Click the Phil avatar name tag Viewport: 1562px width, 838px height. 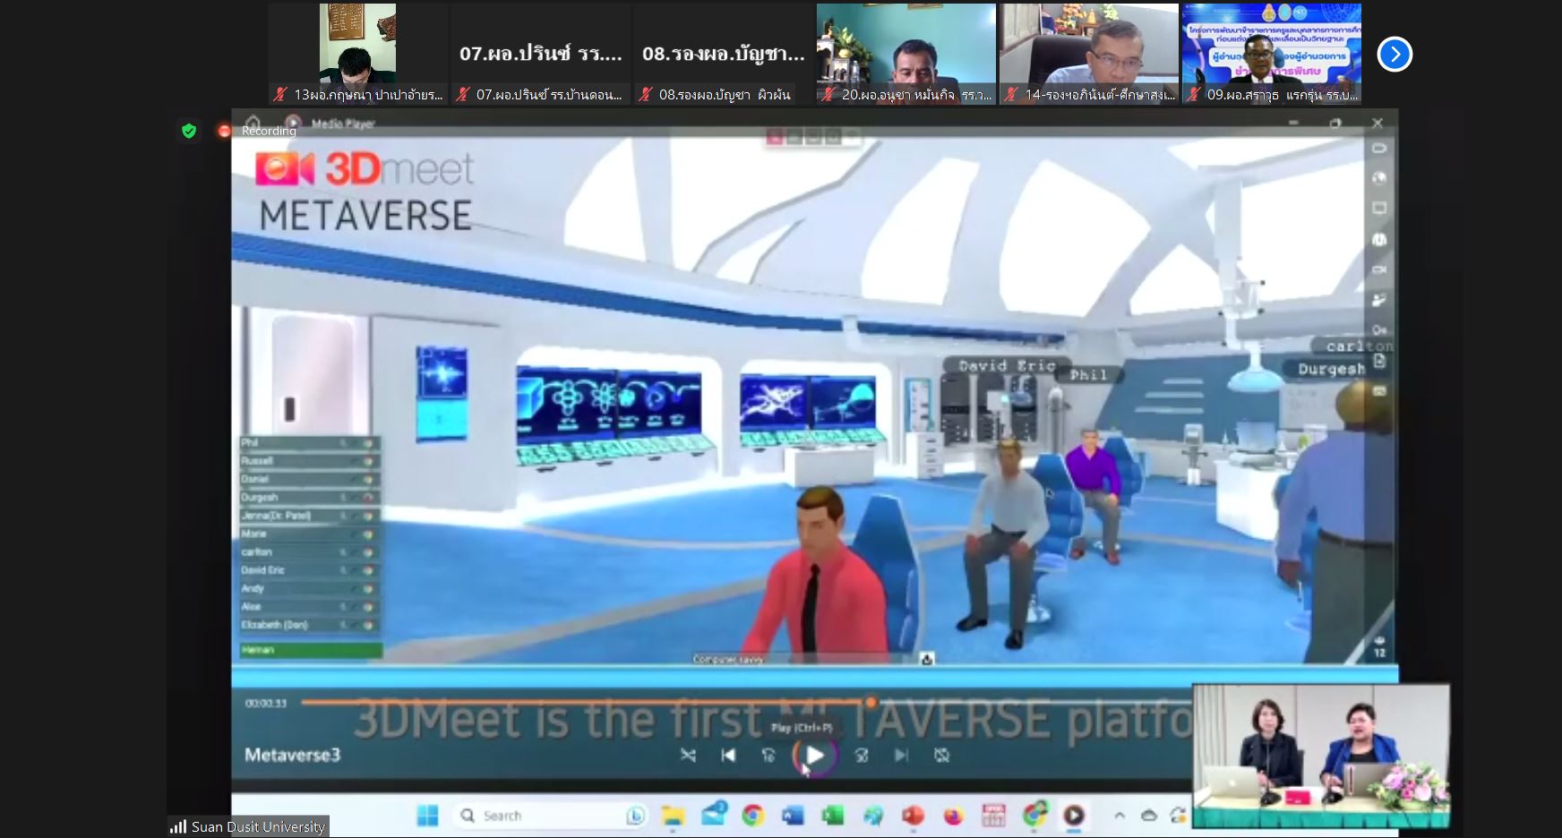tap(1088, 376)
